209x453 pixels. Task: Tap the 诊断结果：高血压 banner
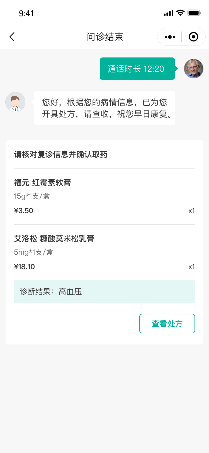coord(104,291)
